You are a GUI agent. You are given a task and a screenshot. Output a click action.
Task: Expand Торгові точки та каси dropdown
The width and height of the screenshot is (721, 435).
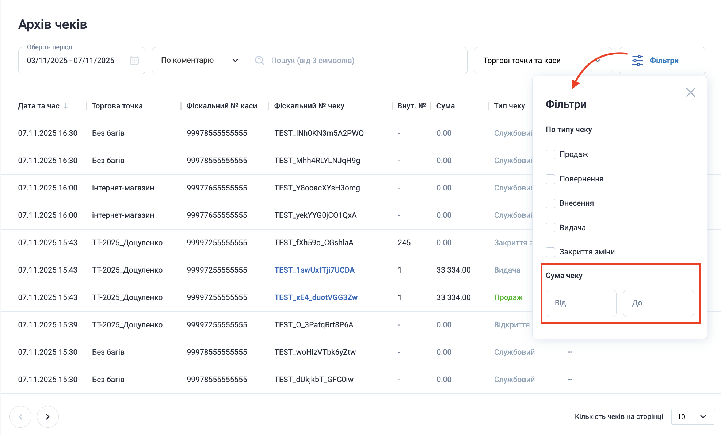tap(542, 61)
